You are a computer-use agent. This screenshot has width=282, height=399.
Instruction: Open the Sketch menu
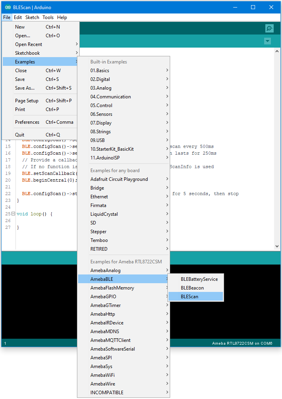click(32, 17)
